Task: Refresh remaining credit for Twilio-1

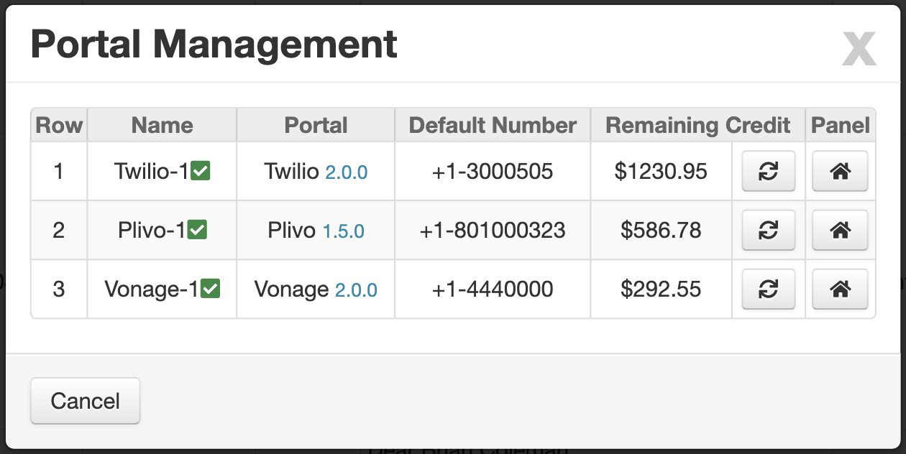Action: tap(769, 171)
